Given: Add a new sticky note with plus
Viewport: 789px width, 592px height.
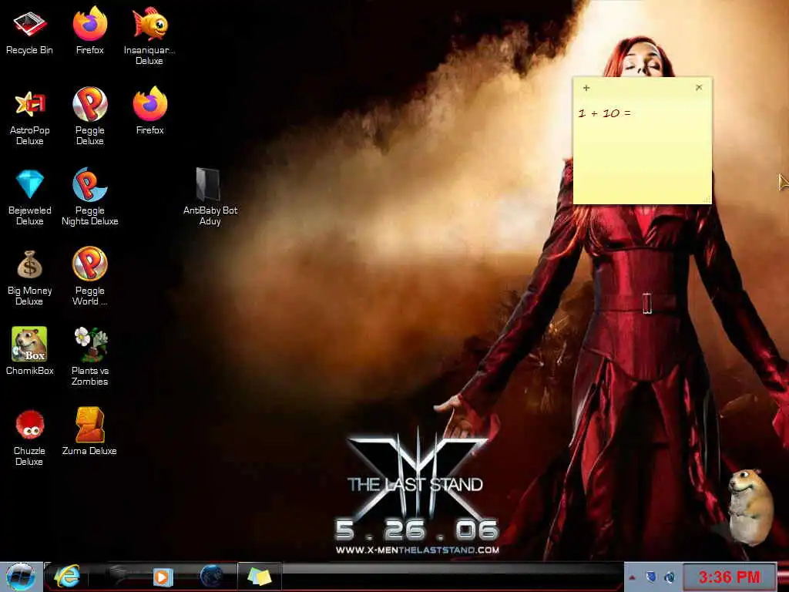Looking at the screenshot, I should 586,88.
